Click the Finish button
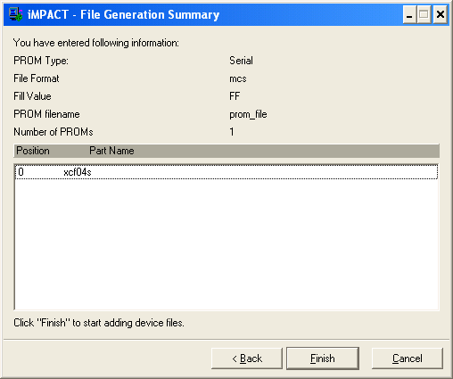 pyautogui.click(x=323, y=358)
